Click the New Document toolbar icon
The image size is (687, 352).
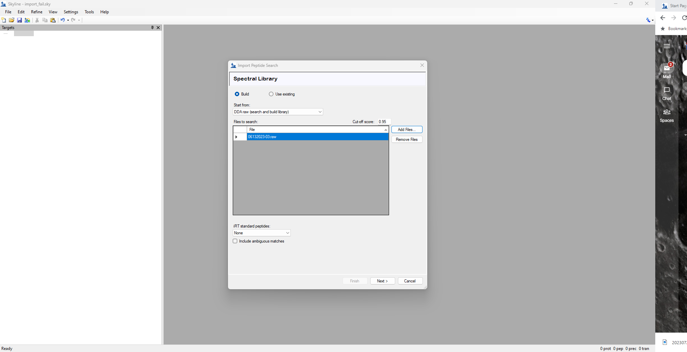coord(4,20)
